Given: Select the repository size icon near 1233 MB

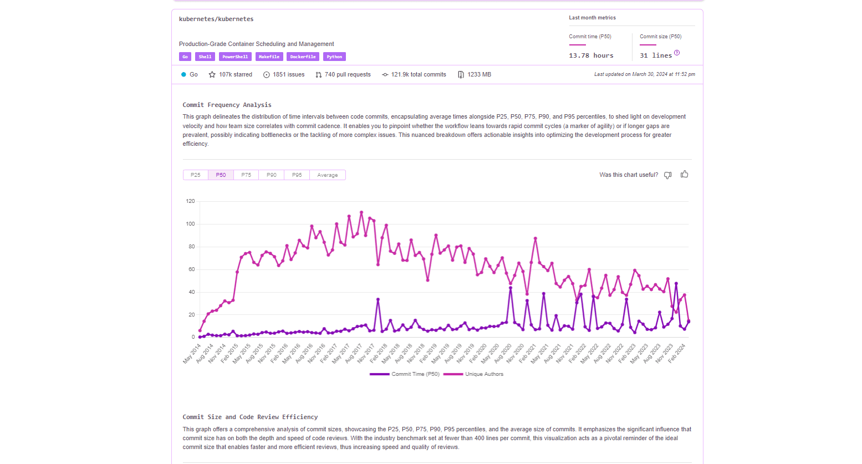Looking at the screenshot, I should coord(461,74).
